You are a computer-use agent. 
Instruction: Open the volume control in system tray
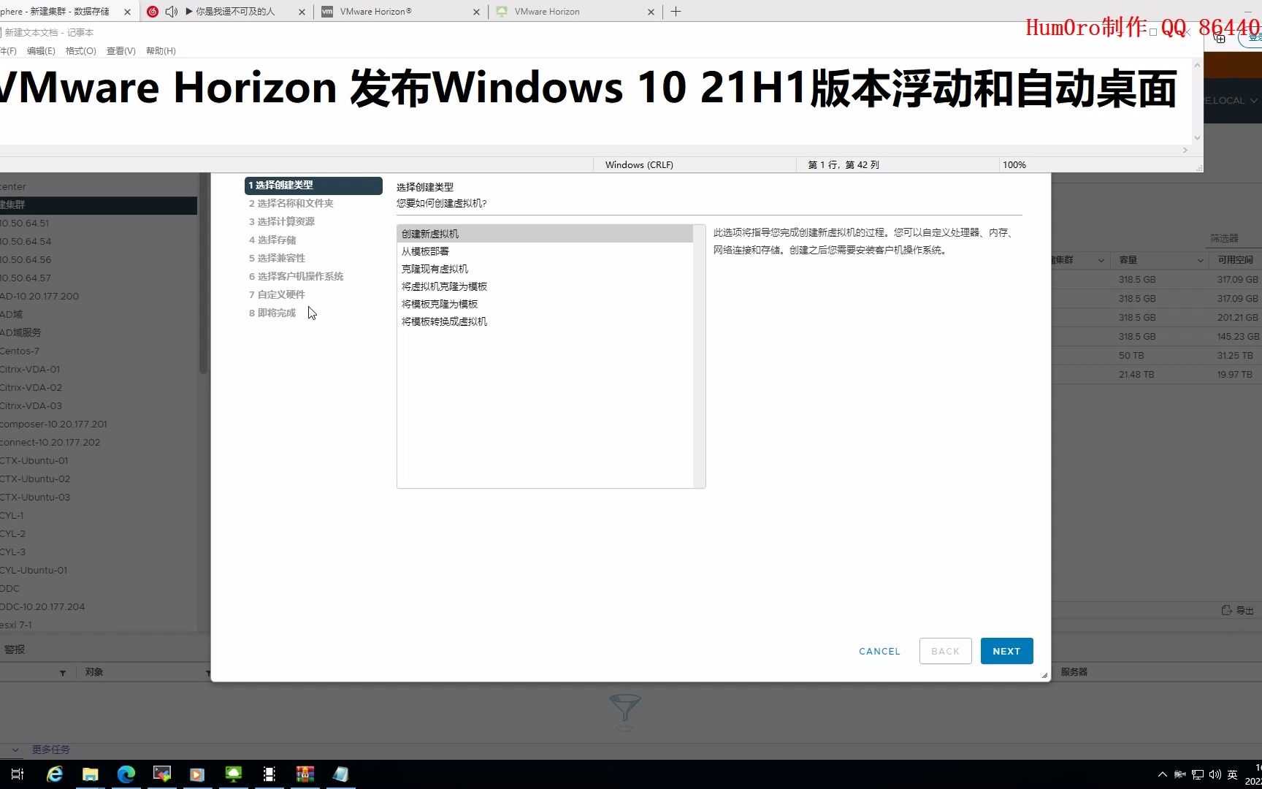click(x=1215, y=774)
